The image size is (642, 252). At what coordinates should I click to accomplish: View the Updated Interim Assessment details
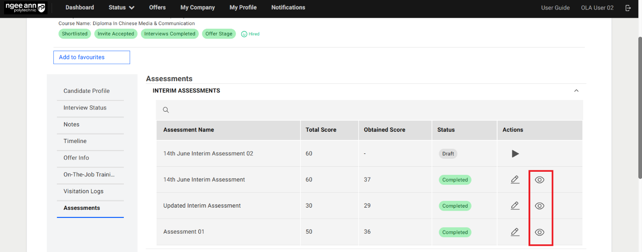coord(539,206)
